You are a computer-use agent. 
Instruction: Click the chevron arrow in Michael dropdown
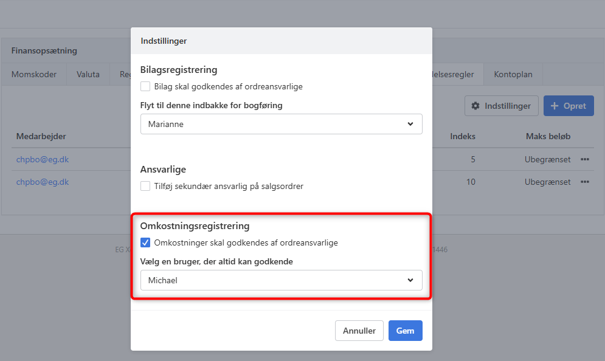tap(410, 280)
